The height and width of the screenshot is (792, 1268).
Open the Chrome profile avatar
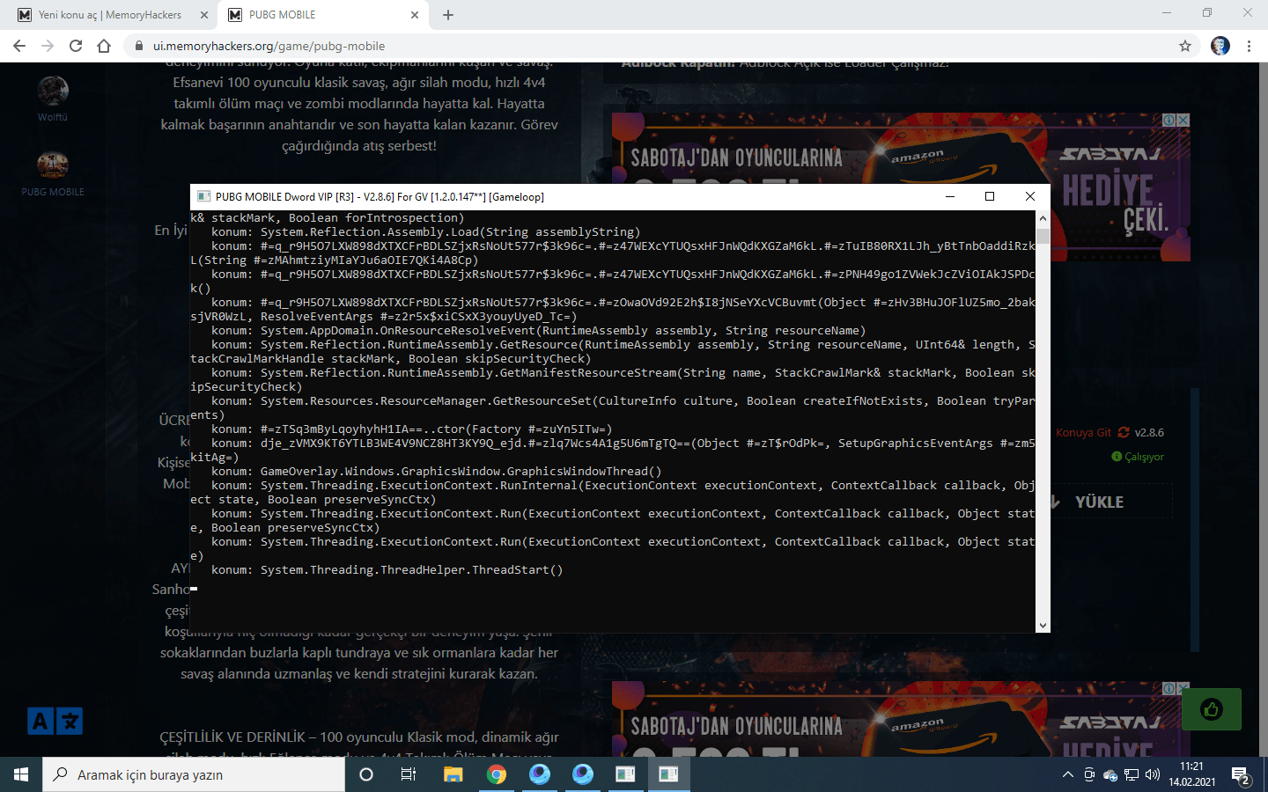(x=1220, y=46)
